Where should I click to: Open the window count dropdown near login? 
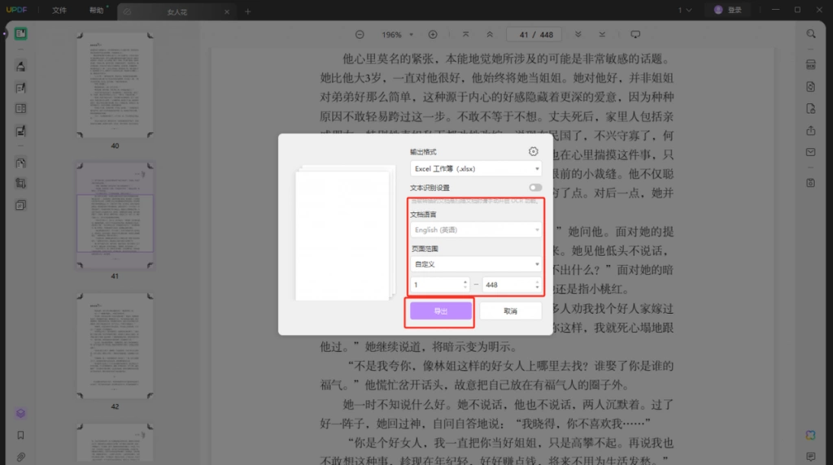point(685,10)
